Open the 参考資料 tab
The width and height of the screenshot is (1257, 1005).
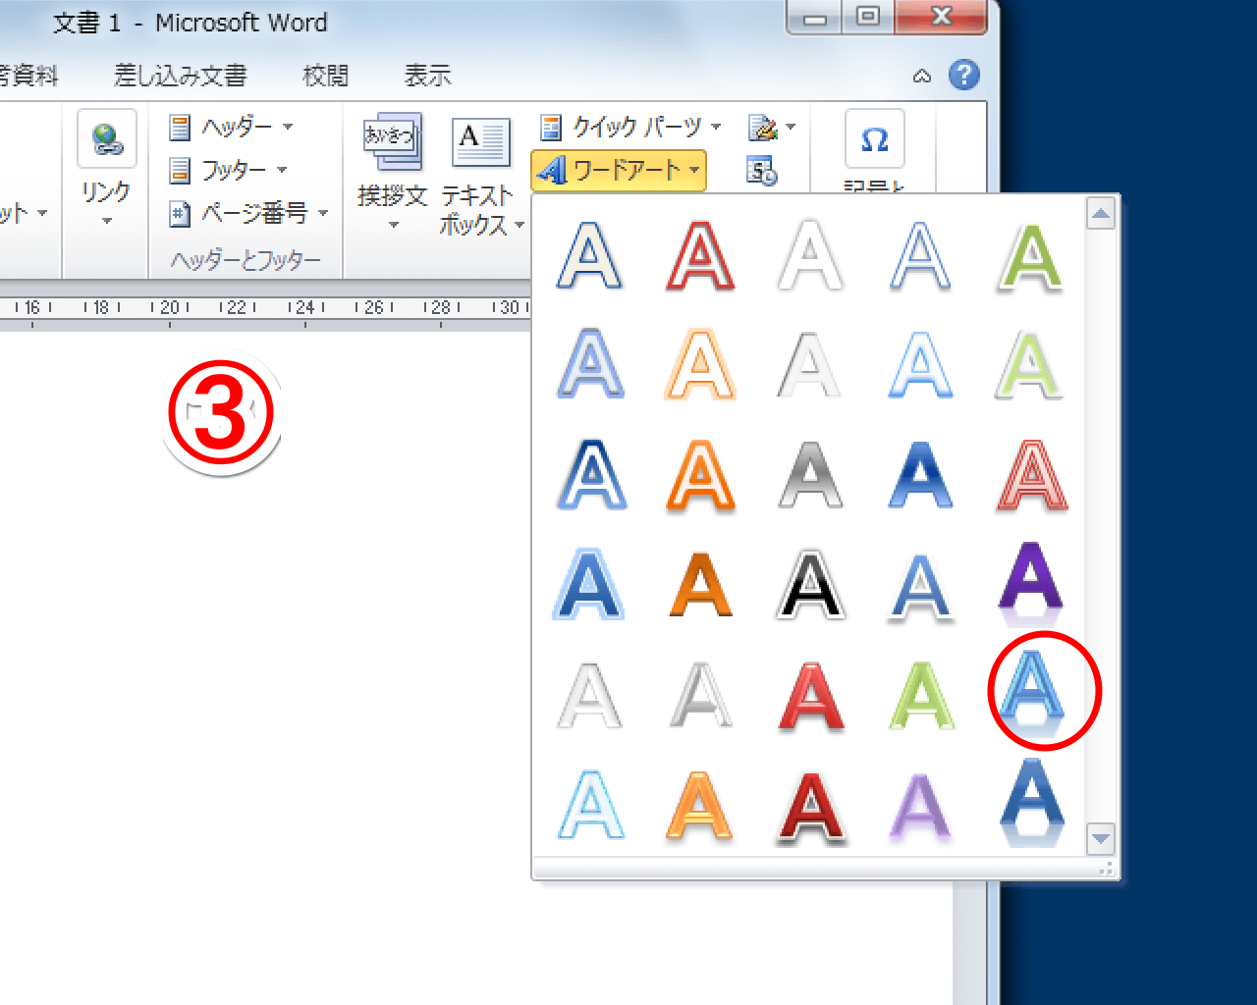coord(29,76)
